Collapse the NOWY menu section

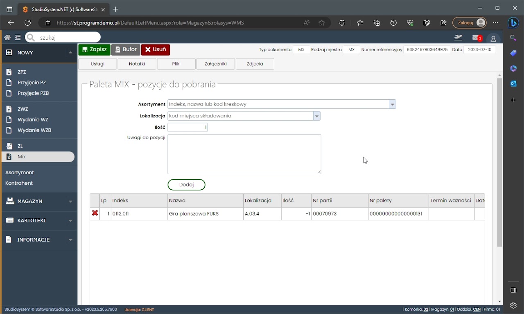pos(70,53)
